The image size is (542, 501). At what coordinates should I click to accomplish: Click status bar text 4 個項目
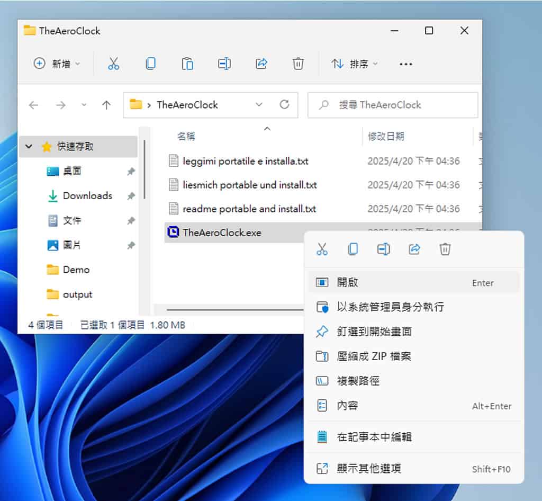tap(46, 325)
